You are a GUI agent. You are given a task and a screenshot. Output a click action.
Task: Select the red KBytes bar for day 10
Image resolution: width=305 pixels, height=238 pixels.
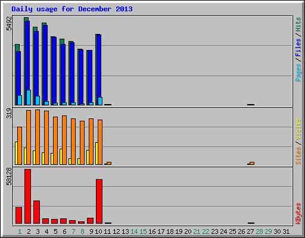(99, 201)
